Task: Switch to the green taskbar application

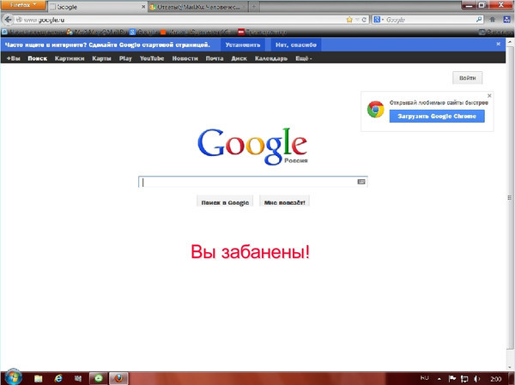Action: [x=99, y=378]
